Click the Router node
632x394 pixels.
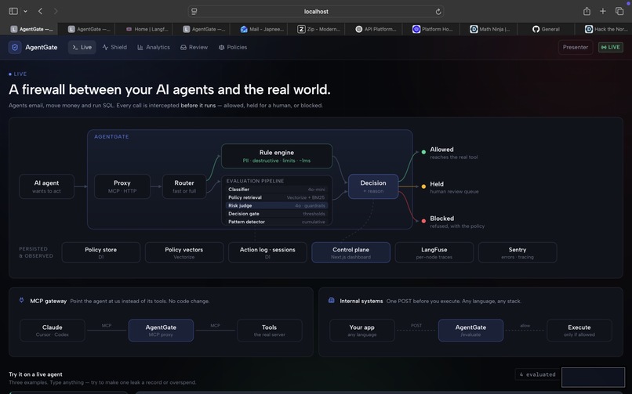tap(184, 186)
